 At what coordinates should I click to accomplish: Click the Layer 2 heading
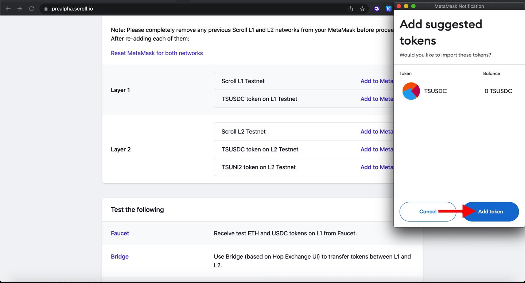pos(121,150)
